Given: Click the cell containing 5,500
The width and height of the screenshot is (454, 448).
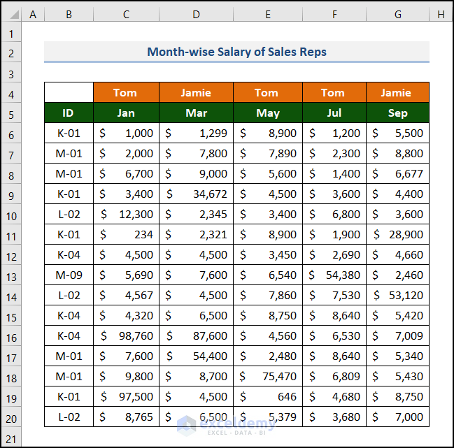Looking at the screenshot, I should [398, 133].
